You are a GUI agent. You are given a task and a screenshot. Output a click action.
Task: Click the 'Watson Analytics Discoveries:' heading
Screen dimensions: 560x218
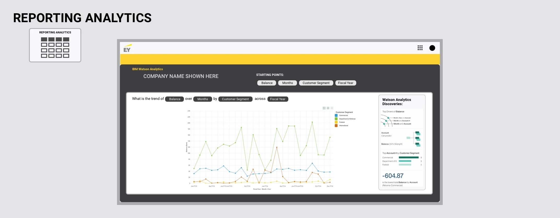(x=396, y=102)
